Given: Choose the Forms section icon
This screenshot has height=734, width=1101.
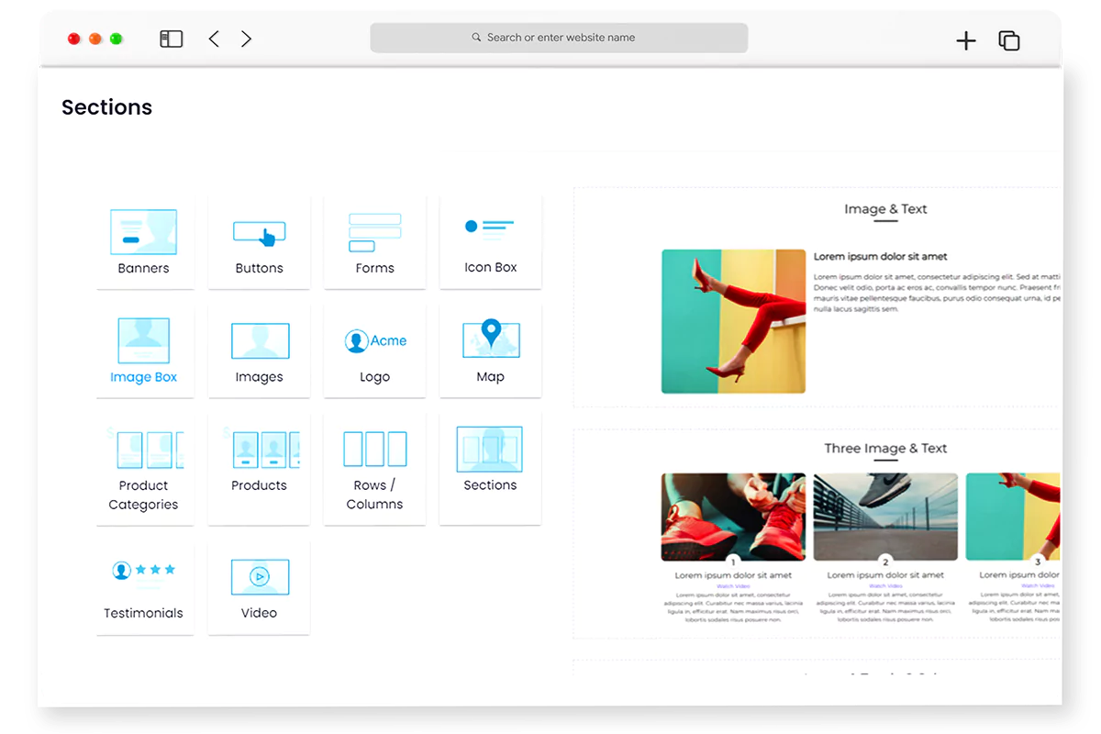Looking at the screenshot, I should tap(374, 242).
